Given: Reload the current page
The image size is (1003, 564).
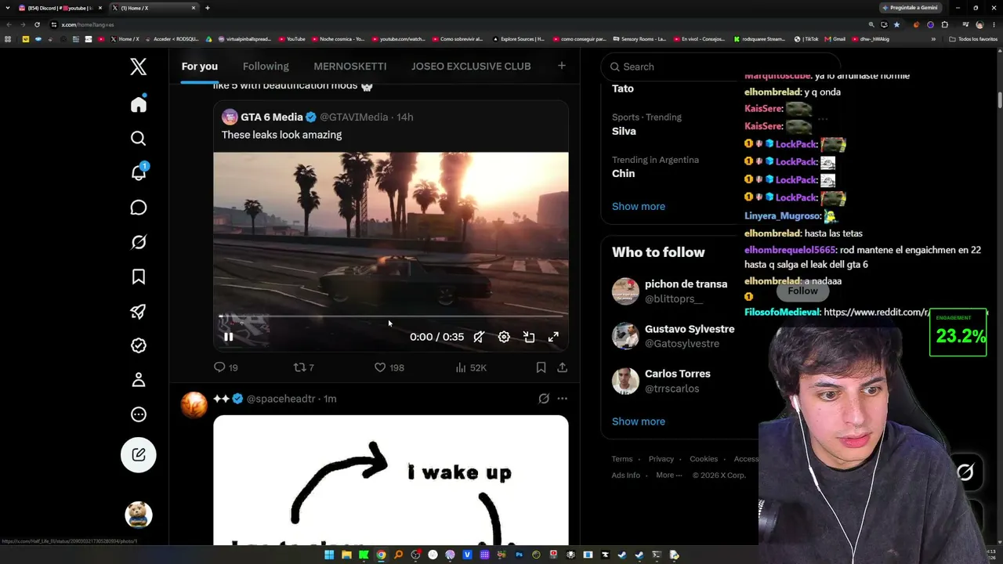Looking at the screenshot, I should [x=37, y=24].
